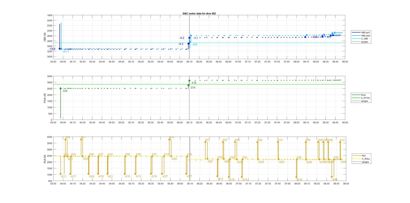Click the '1800' tick on VBD y-axis
This screenshot has width=410, height=203.
50,15
